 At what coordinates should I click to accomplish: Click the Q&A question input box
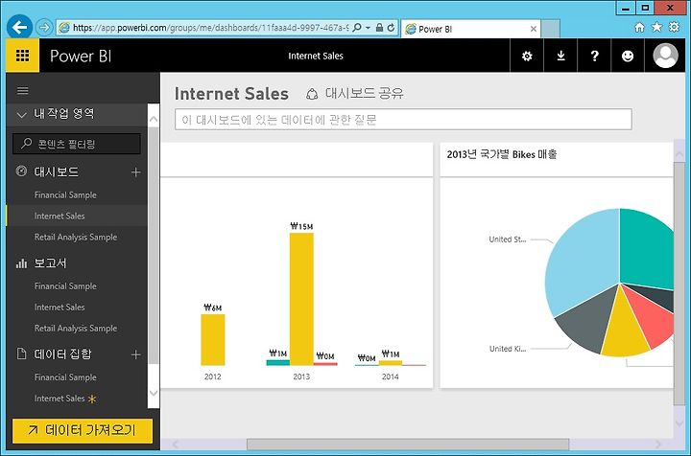[x=403, y=120]
